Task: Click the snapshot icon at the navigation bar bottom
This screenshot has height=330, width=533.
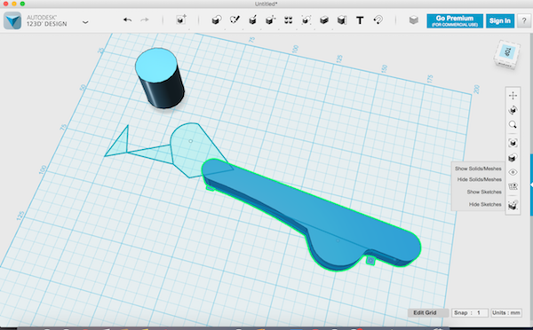Action: 513,205
